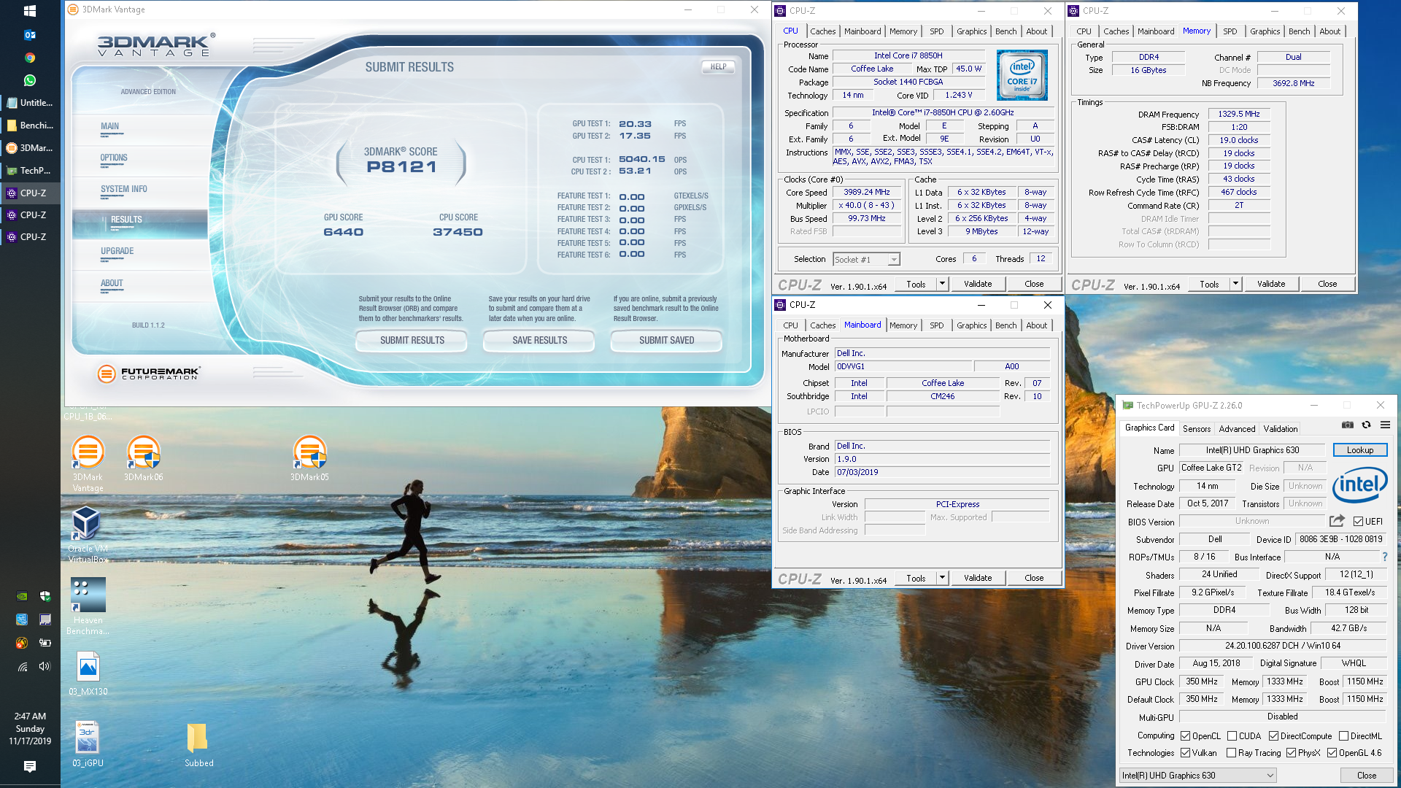Open Caches tab in CPU-Z CPU window
The width and height of the screenshot is (1401, 788).
(x=822, y=31)
